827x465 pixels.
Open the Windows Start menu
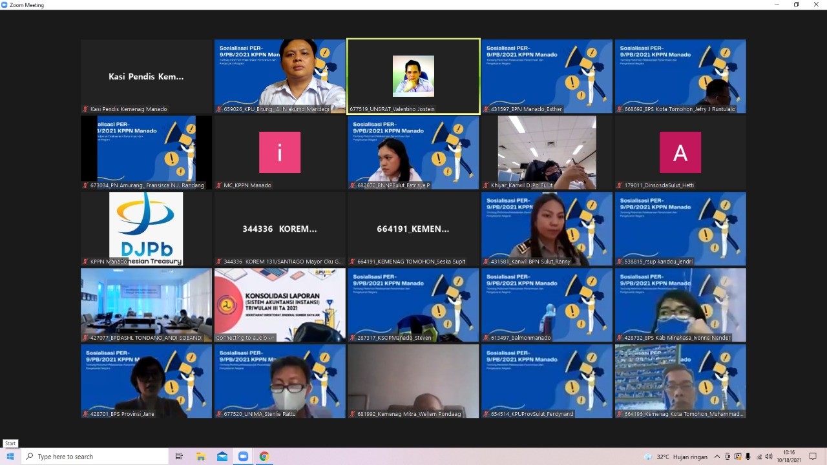(x=10, y=457)
